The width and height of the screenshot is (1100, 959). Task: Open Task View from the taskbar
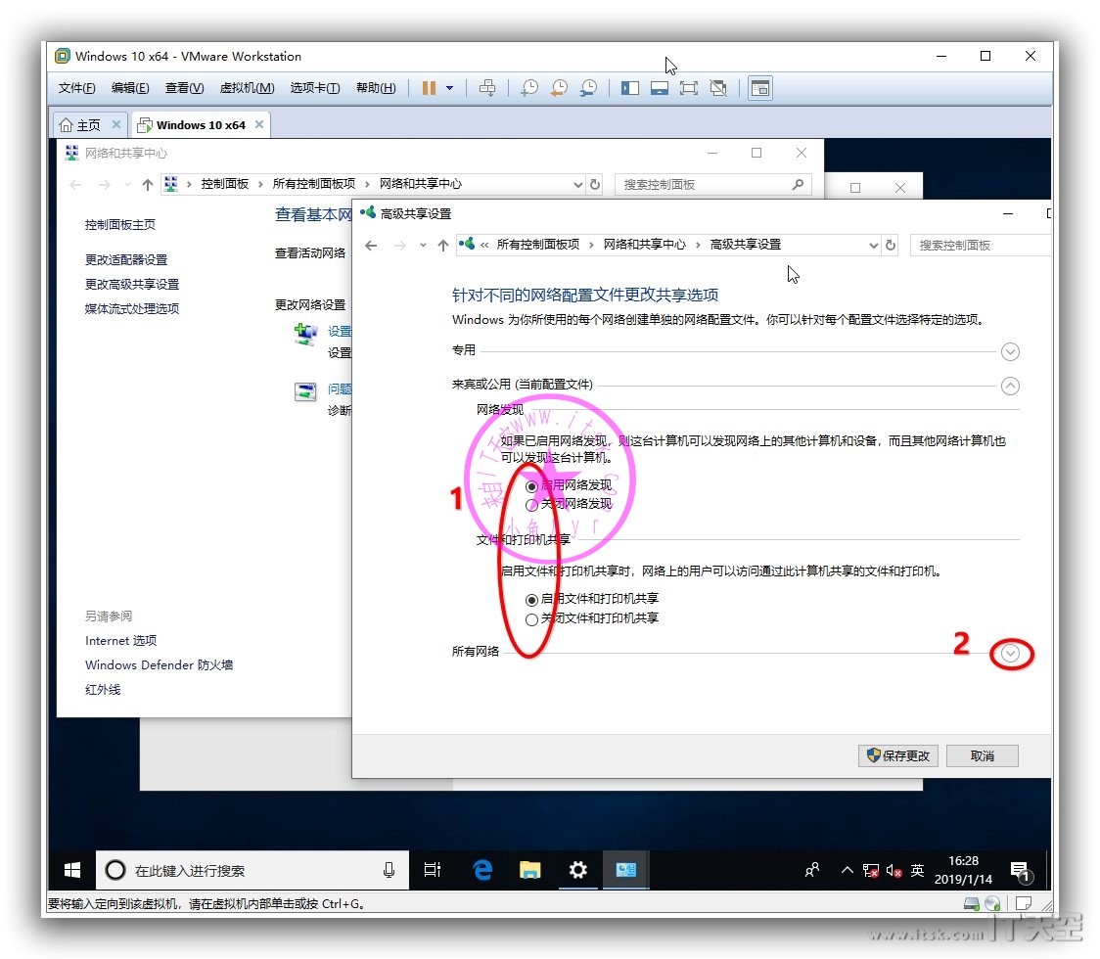click(433, 871)
